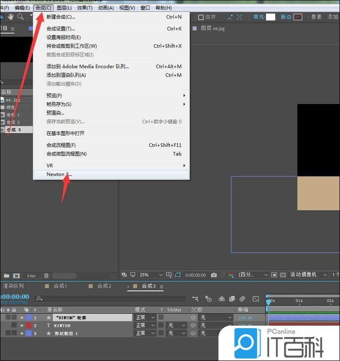Viewport: 340px width, 361px height.
Task: Open the 渲染队列 tab
Action: click(x=14, y=286)
